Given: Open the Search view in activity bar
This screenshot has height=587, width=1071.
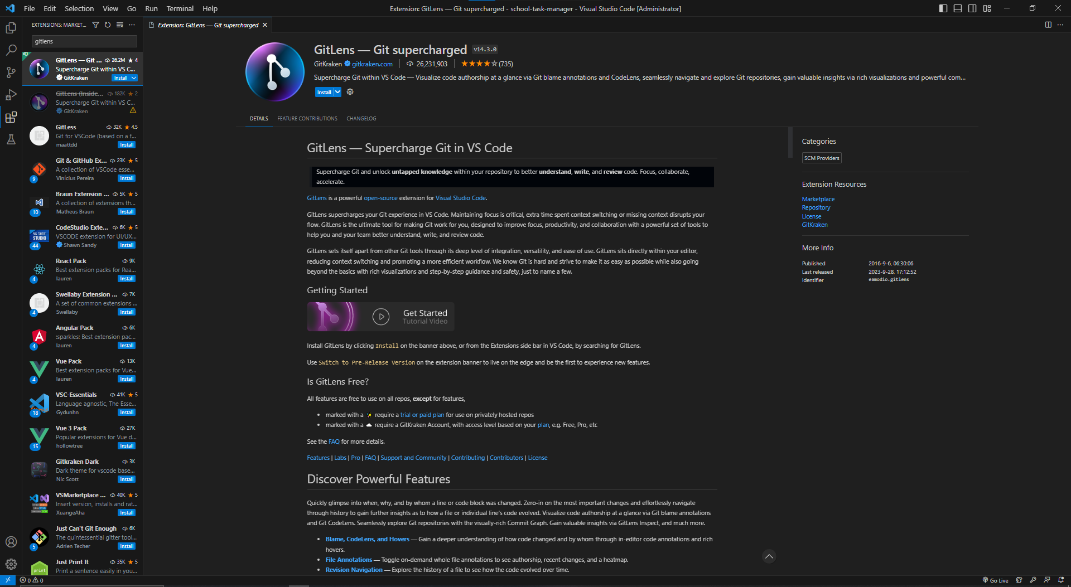Looking at the screenshot, I should coord(11,50).
